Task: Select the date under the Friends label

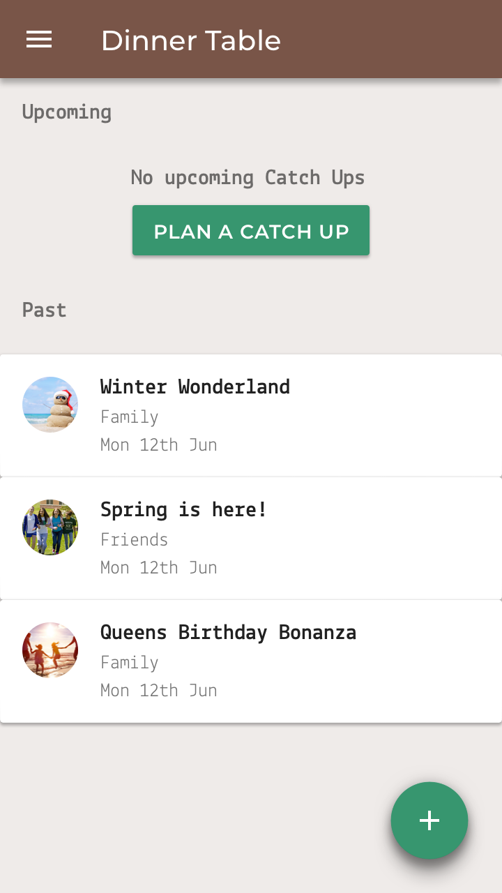Action: coord(159,568)
